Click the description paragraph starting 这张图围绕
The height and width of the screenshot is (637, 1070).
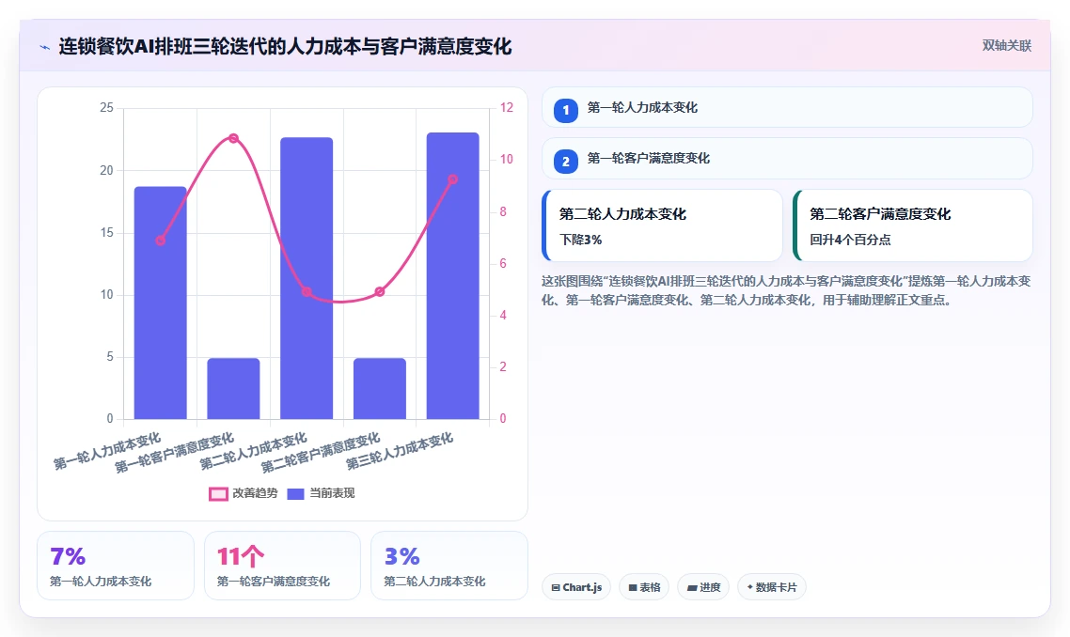tap(786, 290)
